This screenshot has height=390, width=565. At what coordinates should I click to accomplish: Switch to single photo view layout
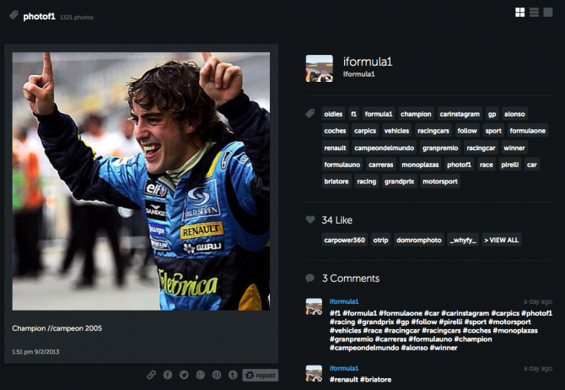click(547, 13)
